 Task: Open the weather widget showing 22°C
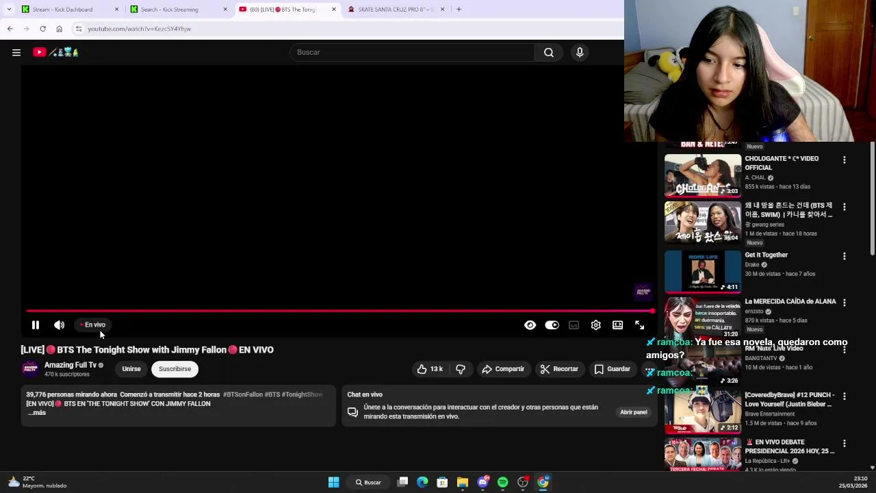pyautogui.click(x=38, y=482)
